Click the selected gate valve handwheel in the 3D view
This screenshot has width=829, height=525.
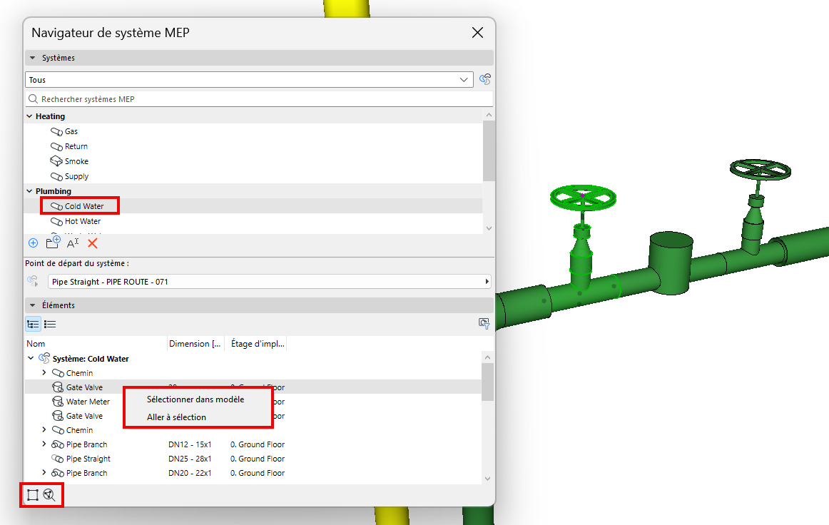pyautogui.click(x=583, y=197)
